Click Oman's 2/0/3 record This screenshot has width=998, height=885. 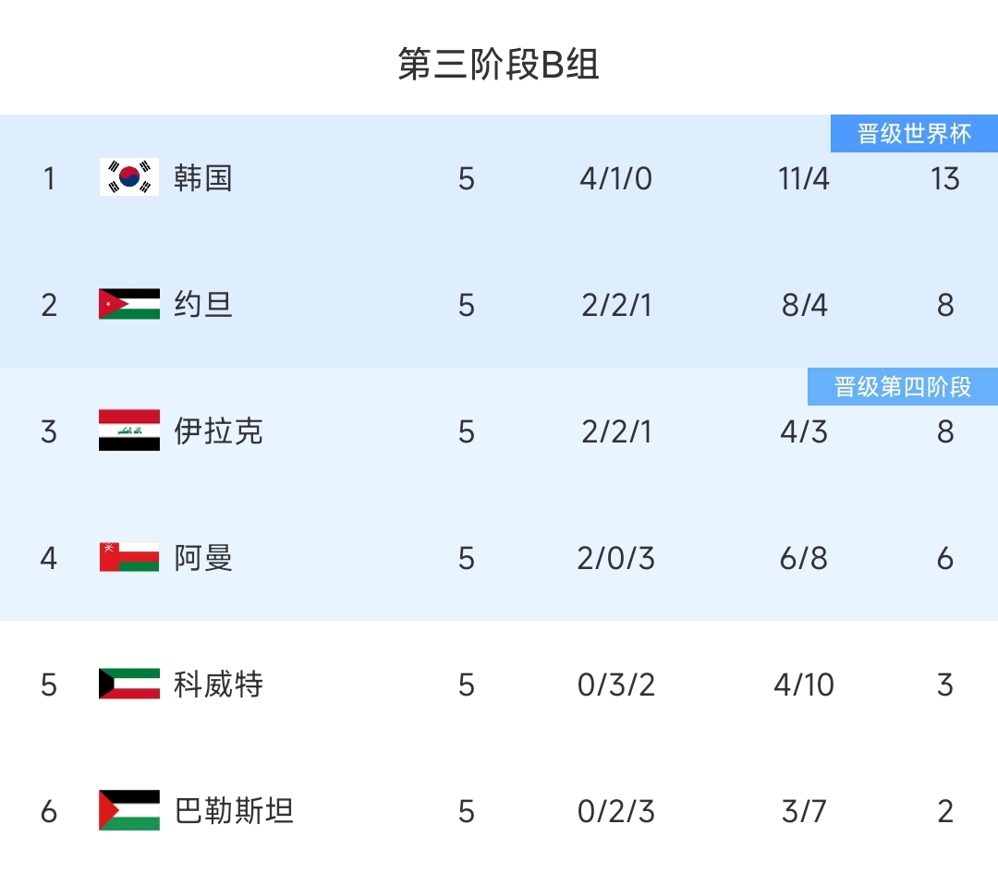(x=615, y=558)
